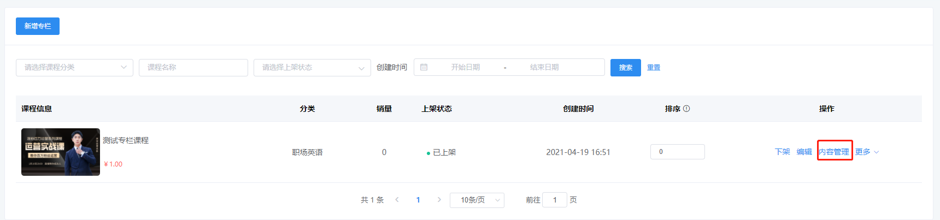Click the 共 1 条 total count
940x220 pixels.
(x=372, y=200)
